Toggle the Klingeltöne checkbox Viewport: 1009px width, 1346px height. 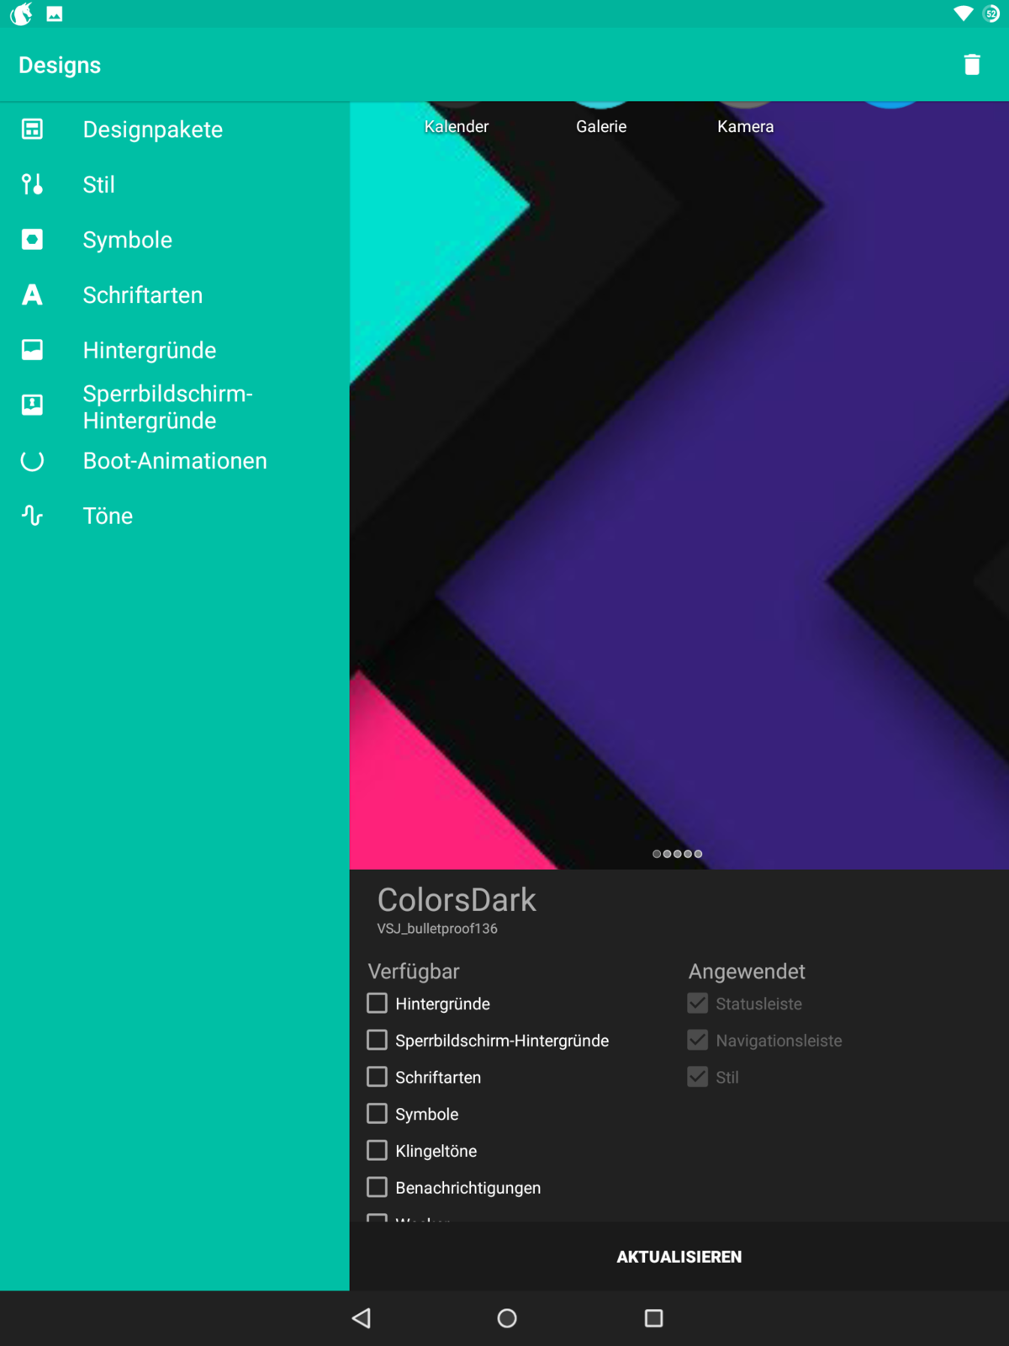(x=378, y=1151)
